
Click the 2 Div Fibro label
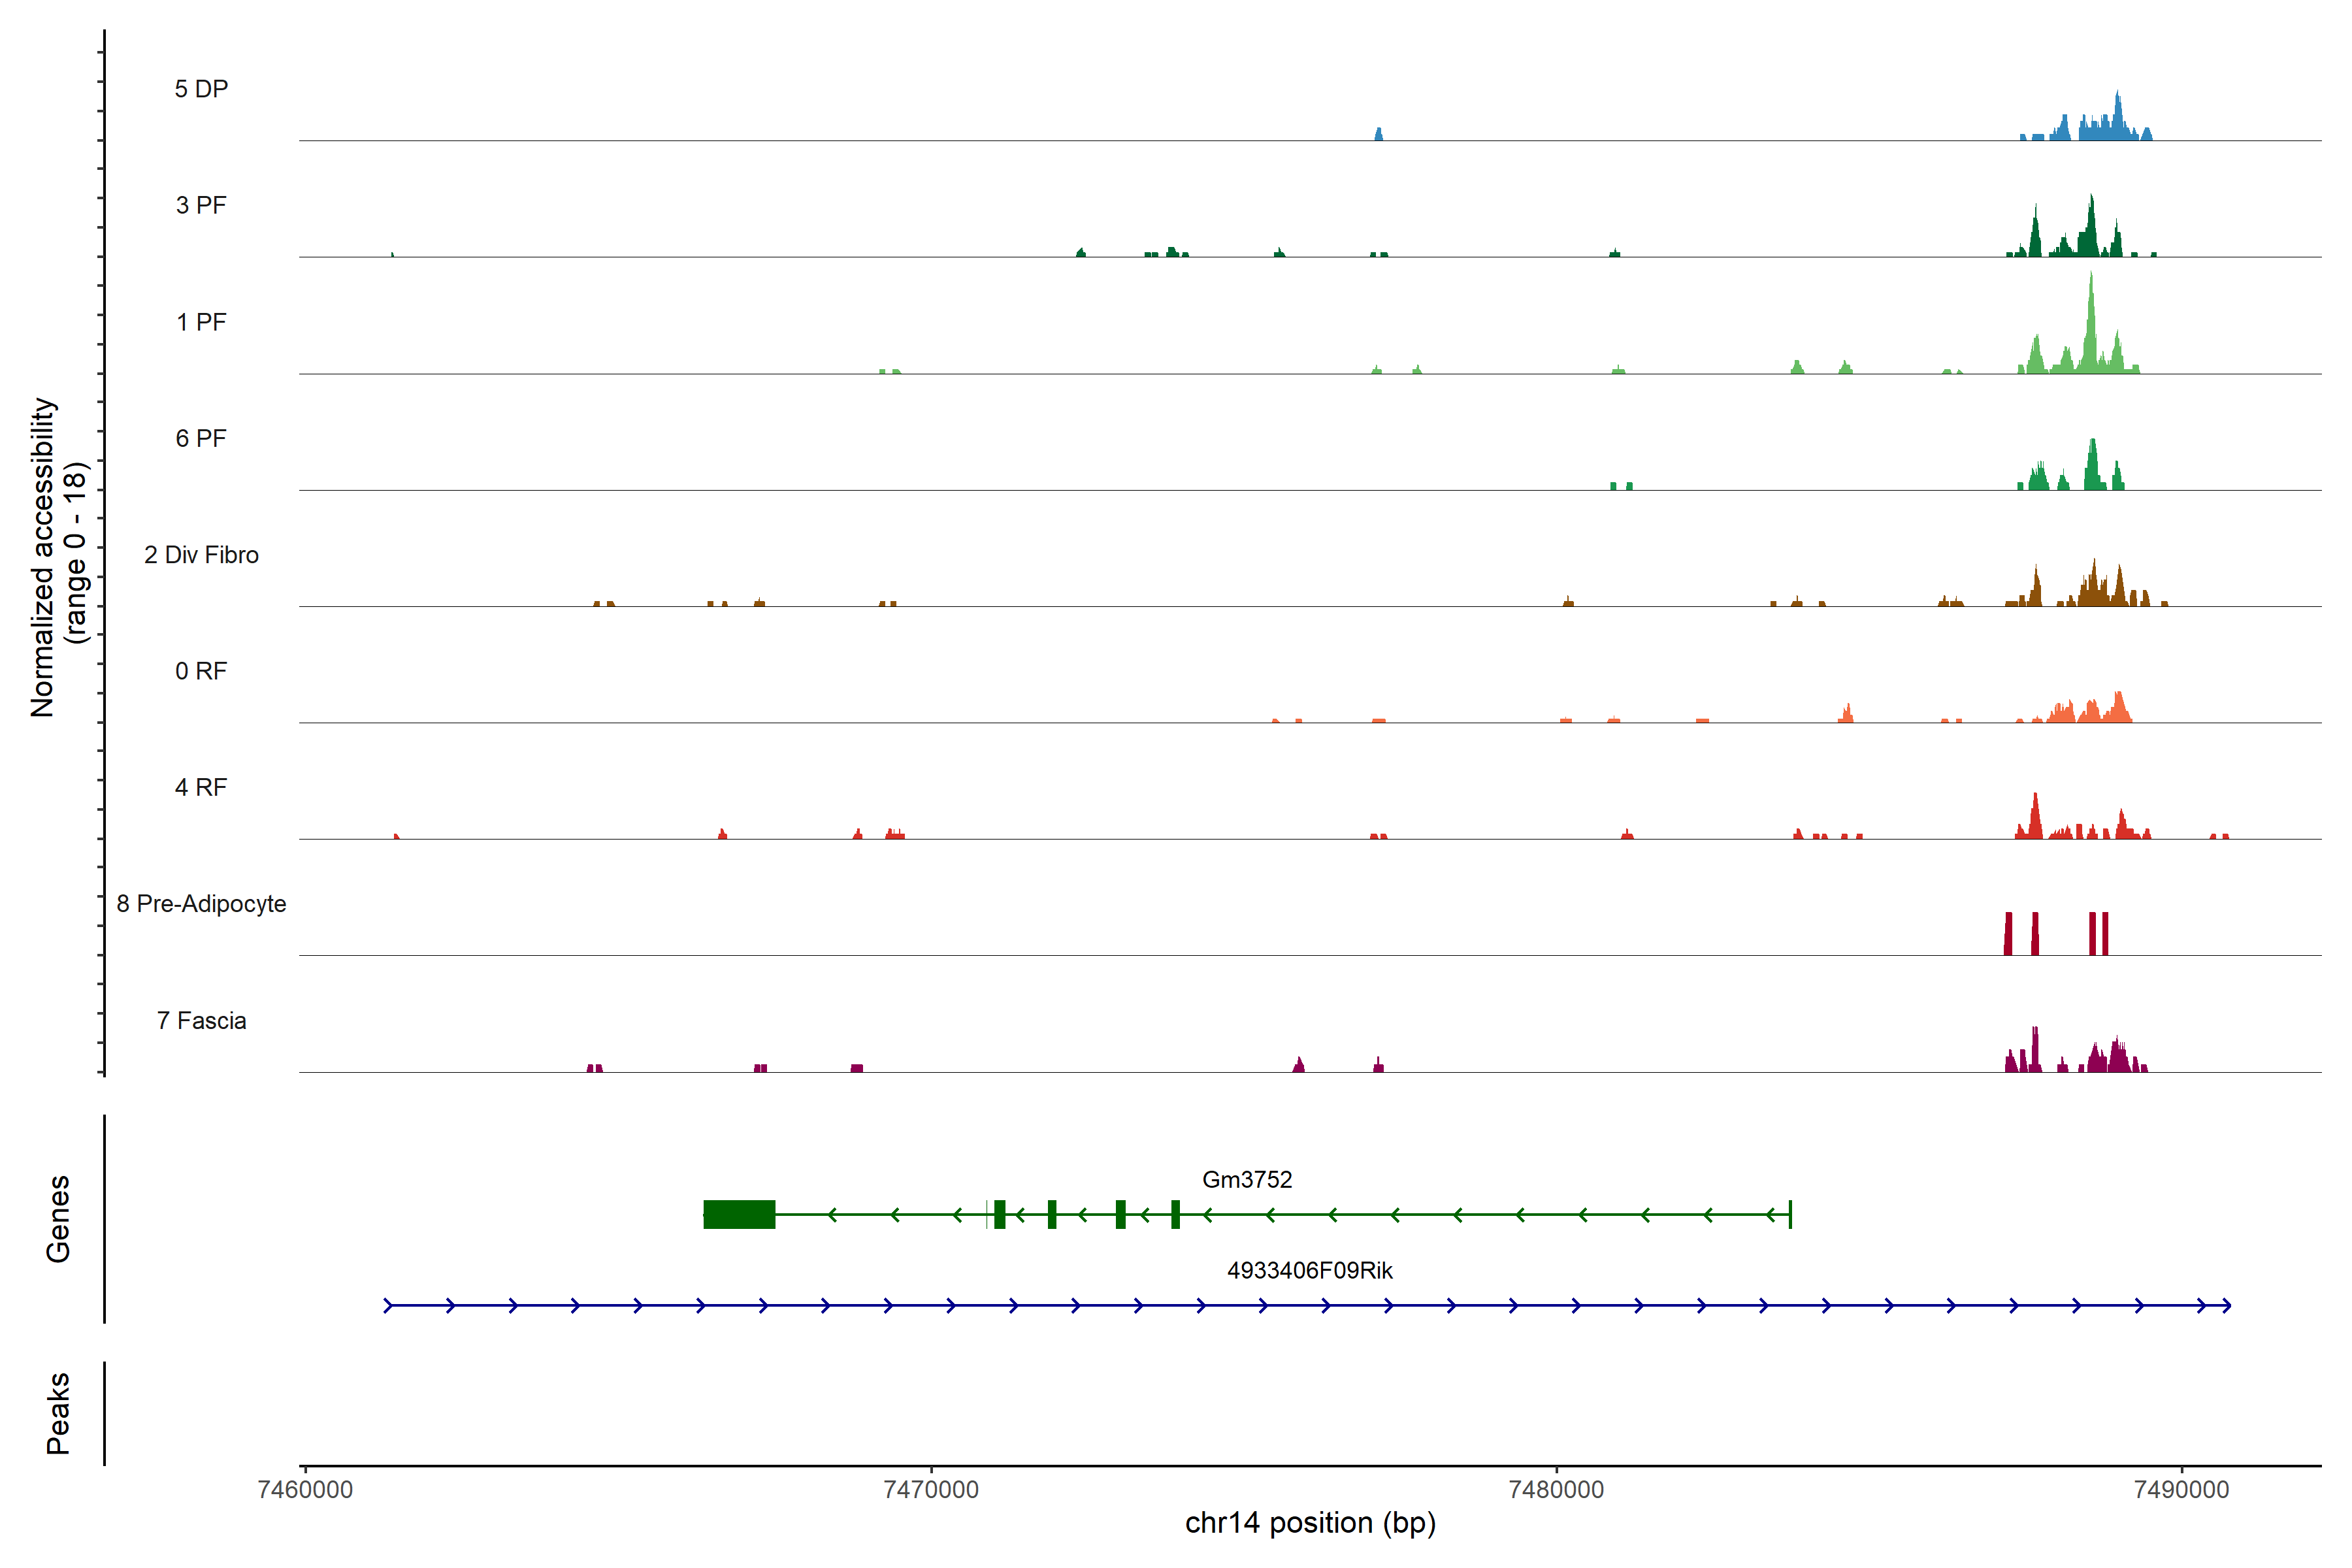click(x=201, y=555)
